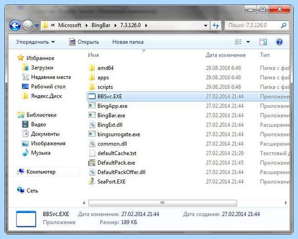Select the file name common.dll
Screen dimensions: 298x239
click(112, 144)
